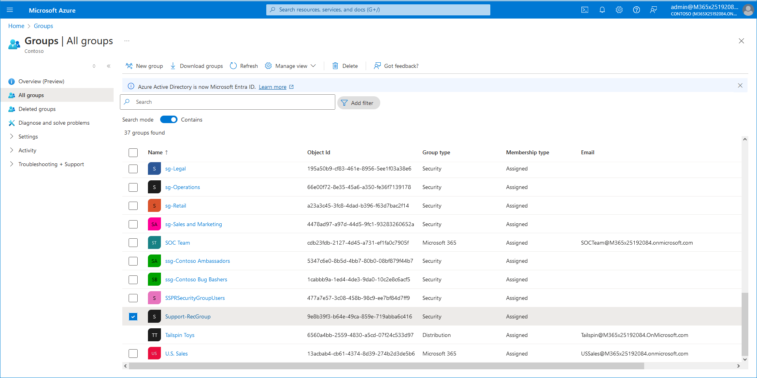Click the Tailspin Toys avatar icon
This screenshot has width=757, height=378.
coord(154,335)
